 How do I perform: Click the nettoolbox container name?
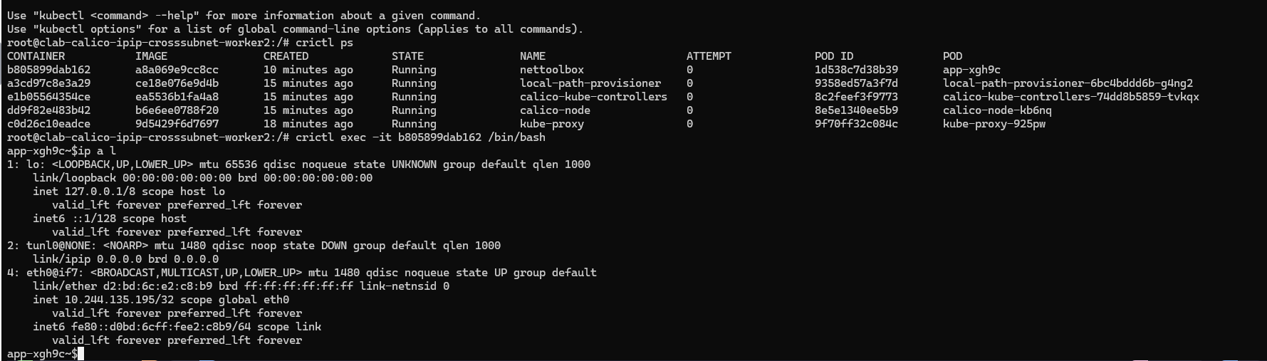552,70
